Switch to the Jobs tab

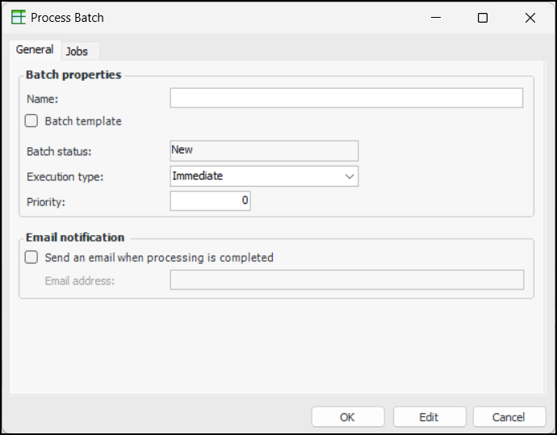(x=77, y=51)
